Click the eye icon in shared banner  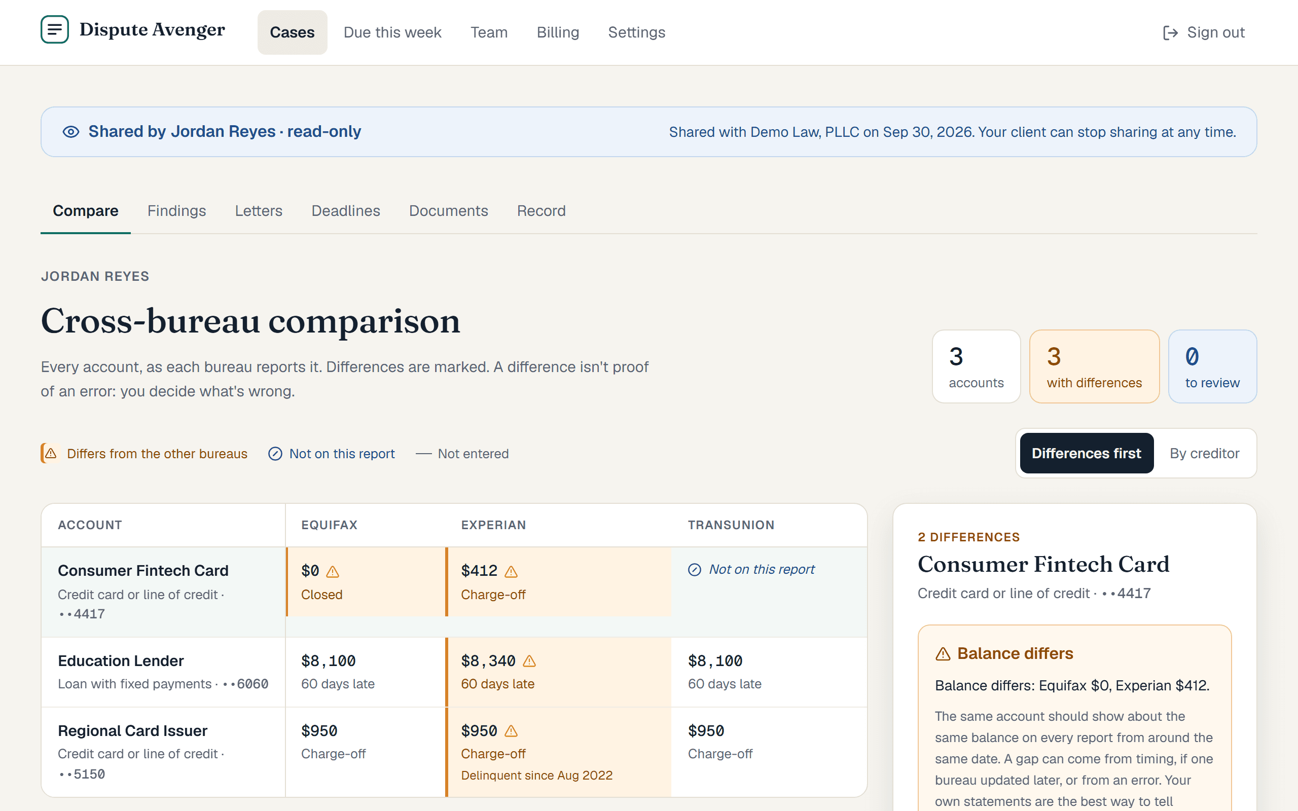(71, 132)
